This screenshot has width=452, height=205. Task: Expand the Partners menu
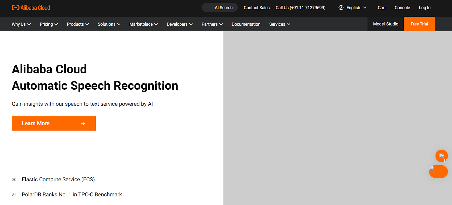(x=212, y=24)
